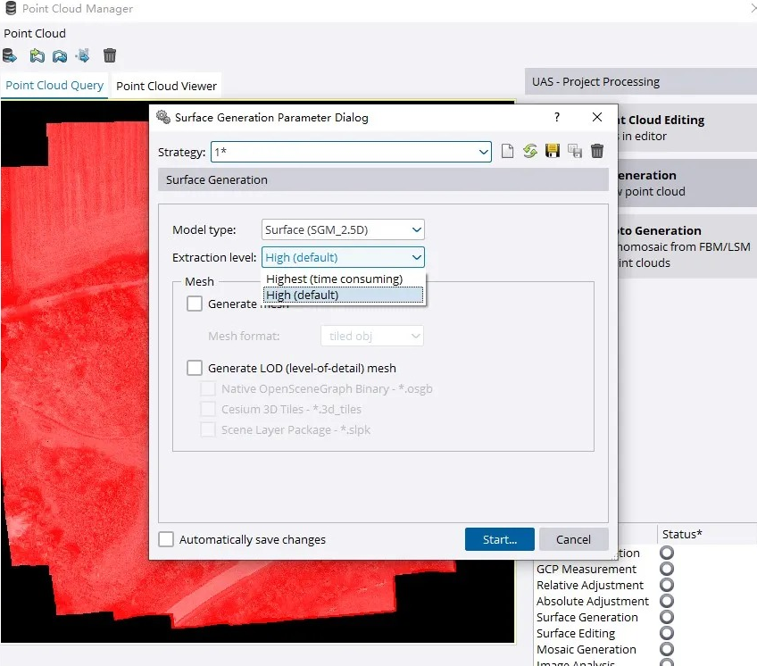Click the copy strategy icon
The width and height of the screenshot is (757, 666).
[575, 151]
